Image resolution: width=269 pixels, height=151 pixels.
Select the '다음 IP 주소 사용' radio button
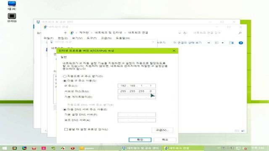65,81
